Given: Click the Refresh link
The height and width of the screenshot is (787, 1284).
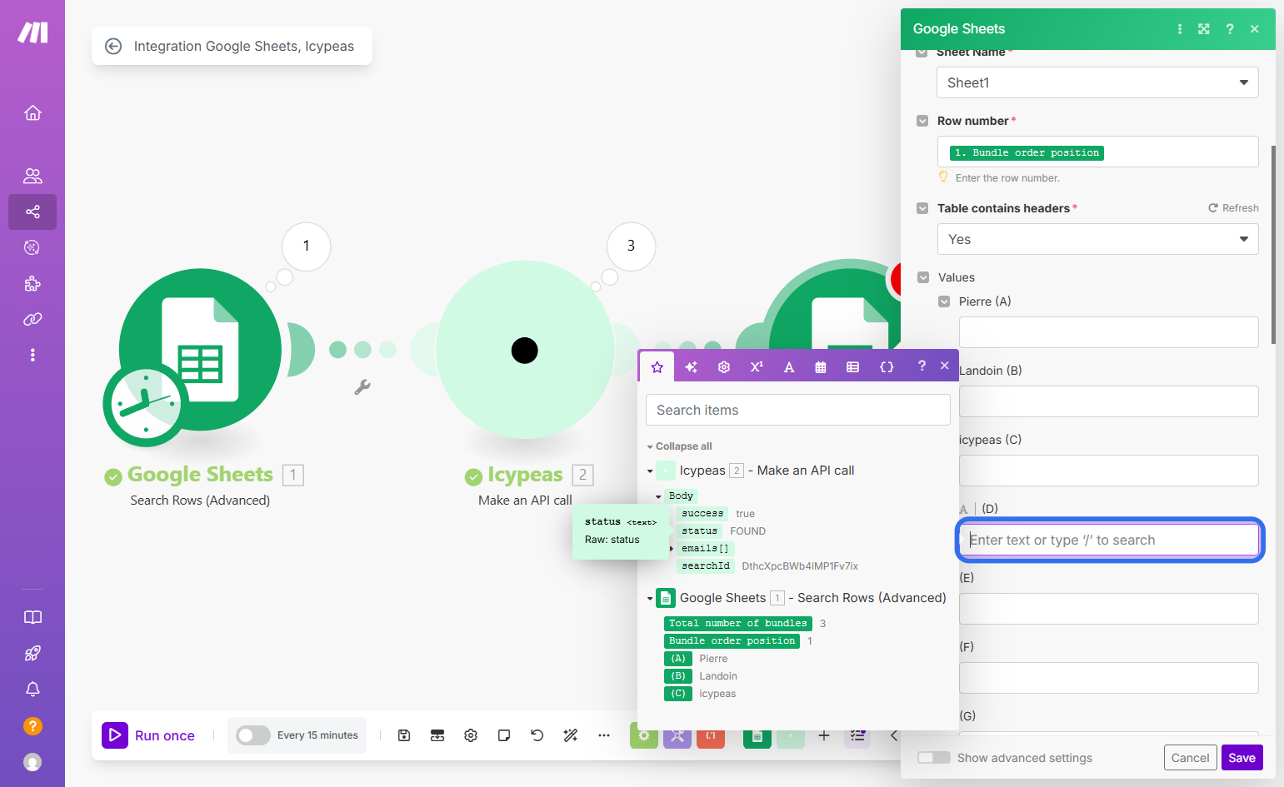Looking at the screenshot, I should coord(1234,208).
